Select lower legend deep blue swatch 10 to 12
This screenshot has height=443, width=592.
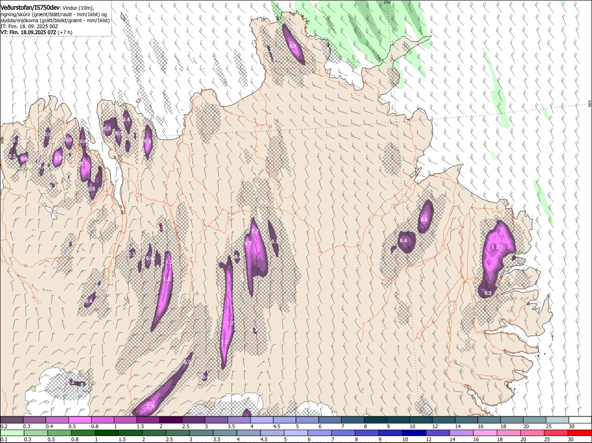414,433
